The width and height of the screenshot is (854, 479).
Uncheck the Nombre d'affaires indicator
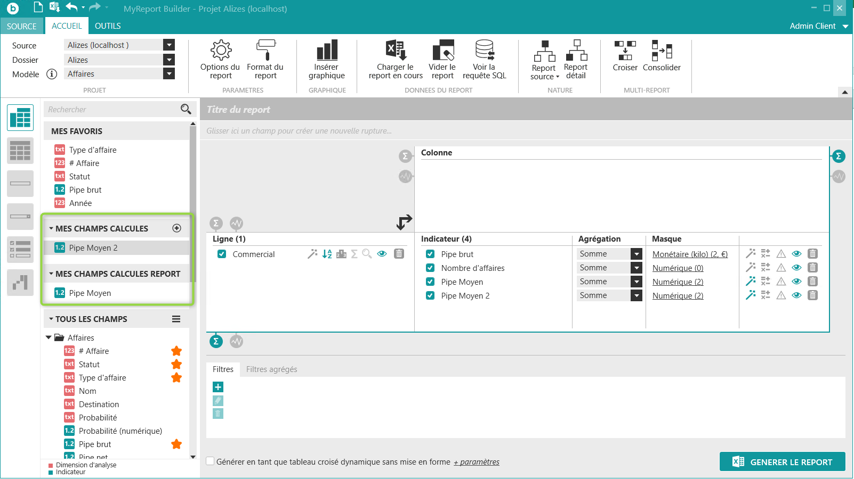click(x=430, y=268)
